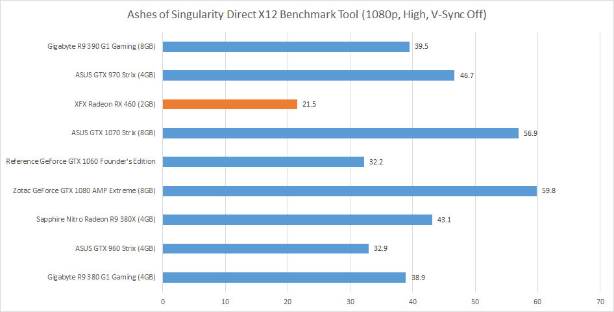Click the blue bar for Zotac GTX 1080
This screenshot has width=614, height=312.
[x=350, y=191]
